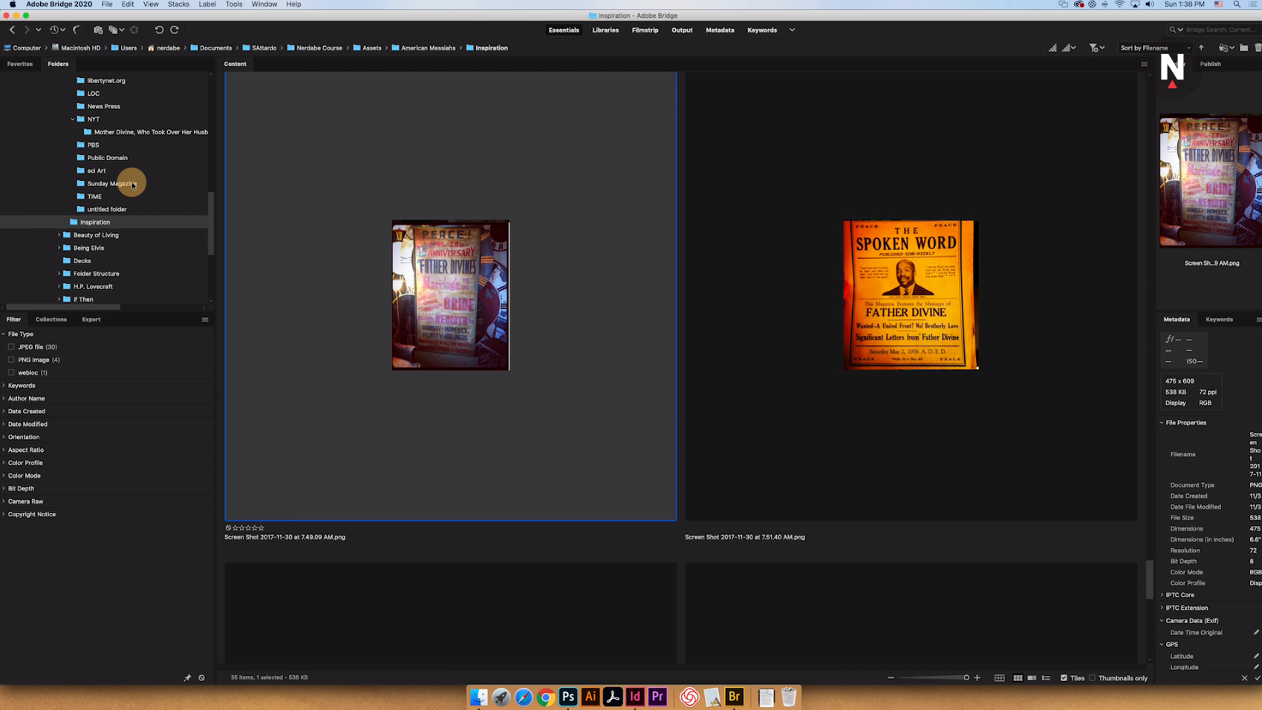Open the Favorites tab
1262x710 pixels.
(x=20, y=65)
